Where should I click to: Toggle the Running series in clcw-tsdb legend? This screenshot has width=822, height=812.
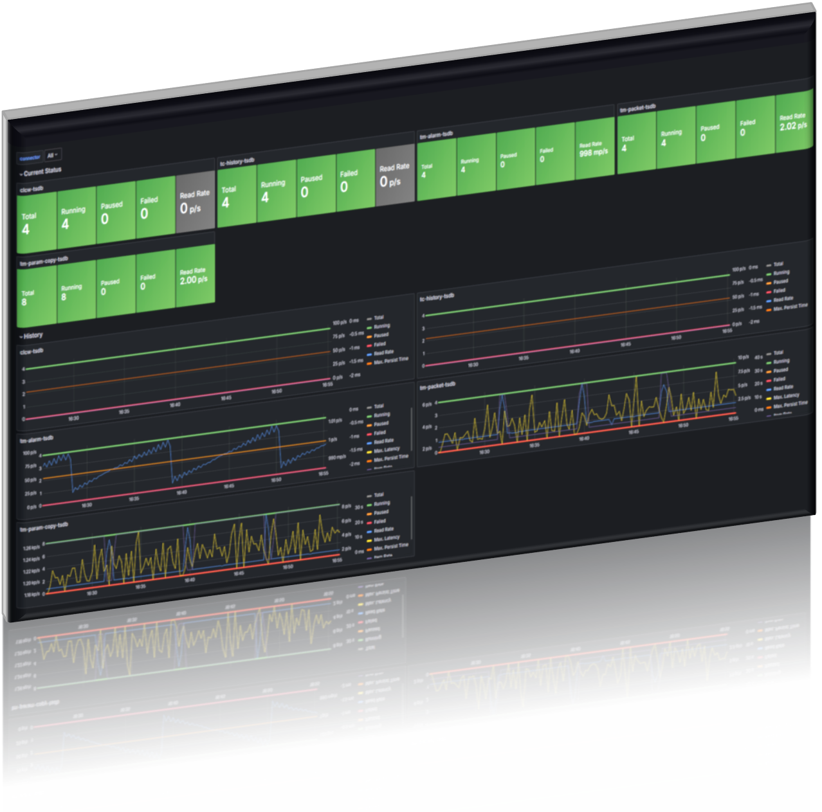pyautogui.click(x=381, y=327)
